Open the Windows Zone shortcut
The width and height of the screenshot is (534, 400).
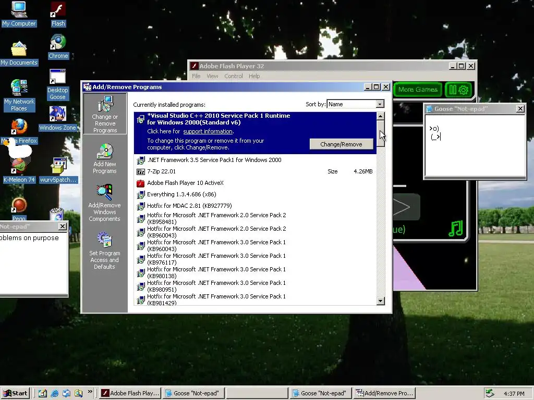pyautogui.click(x=57, y=118)
